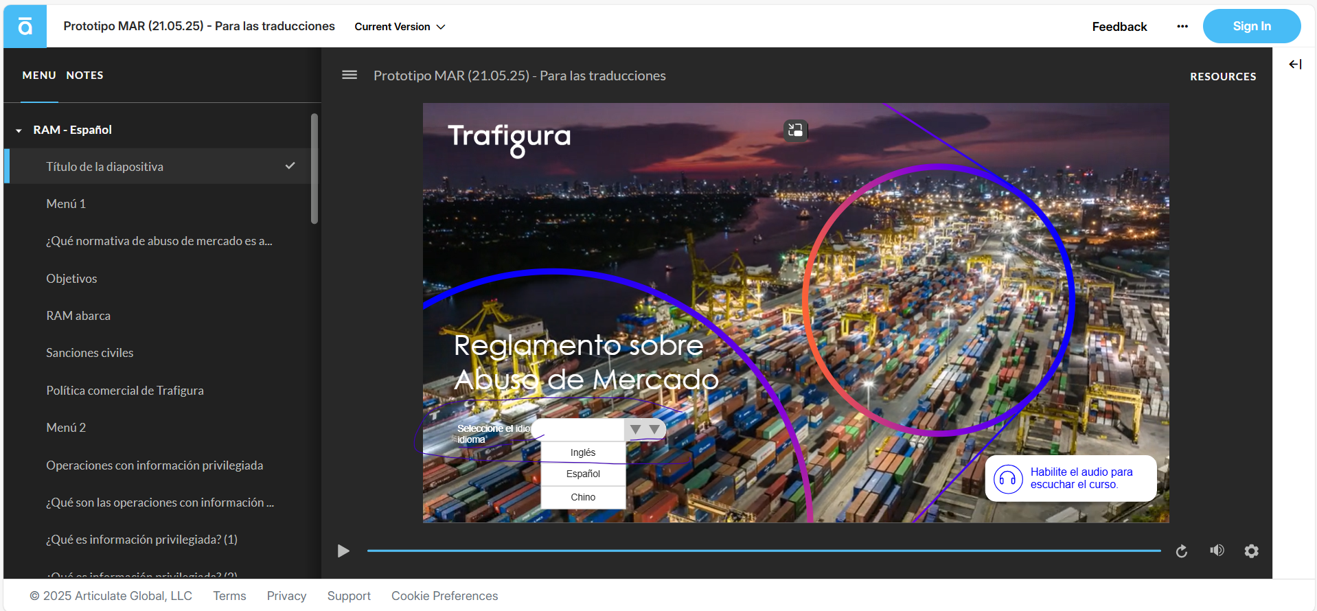Choose Español from language list
The width and height of the screenshot is (1317, 611).
(x=583, y=474)
